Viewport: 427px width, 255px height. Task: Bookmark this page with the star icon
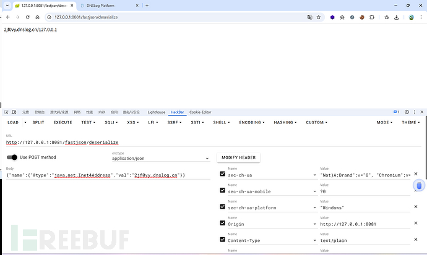tap(319, 17)
